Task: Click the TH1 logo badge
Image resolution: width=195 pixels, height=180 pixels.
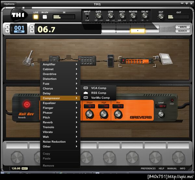Action: (19, 15)
